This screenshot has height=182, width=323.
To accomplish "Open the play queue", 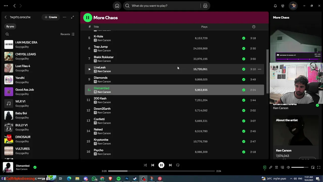I will [x=276, y=167].
